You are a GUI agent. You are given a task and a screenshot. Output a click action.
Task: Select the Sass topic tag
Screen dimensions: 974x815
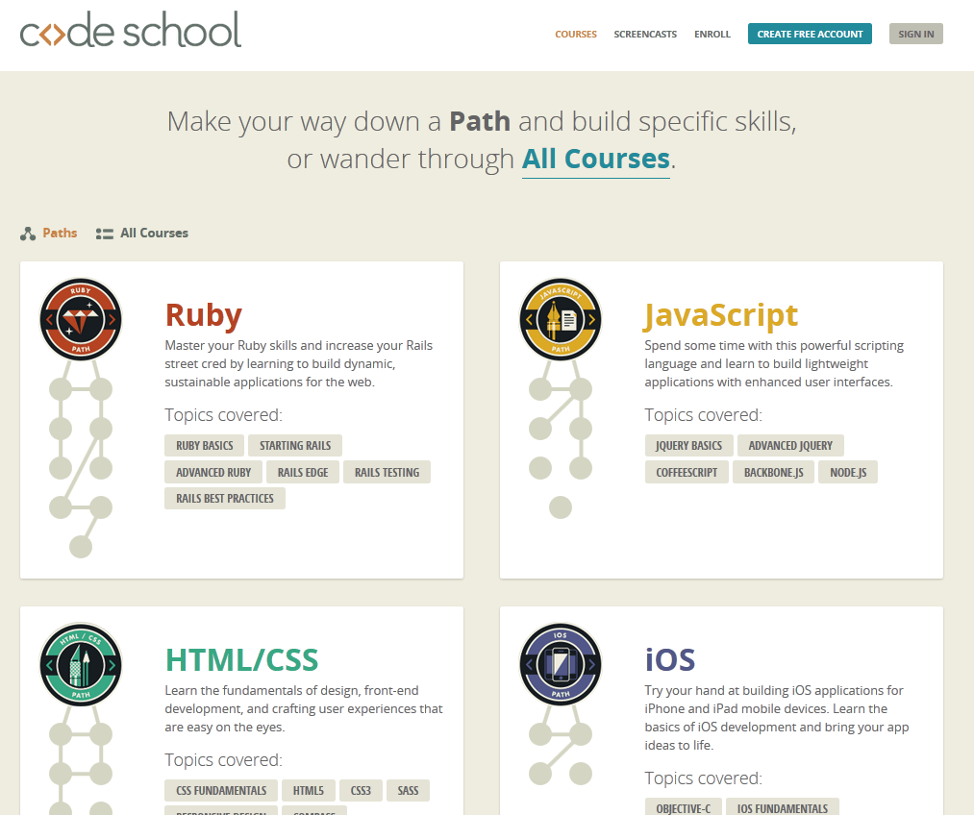tap(408, 791)
